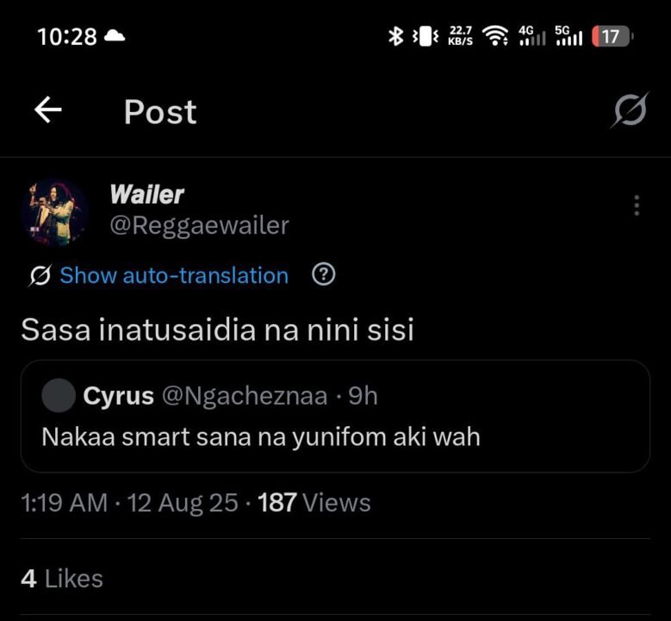Tap the @Reggaewailer handle
The image size is (671, 621).
coord(199,225)
